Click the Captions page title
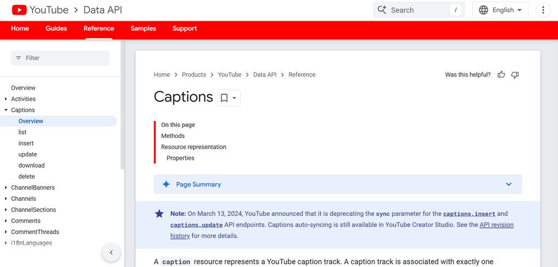558x267 pixels. 183,97
